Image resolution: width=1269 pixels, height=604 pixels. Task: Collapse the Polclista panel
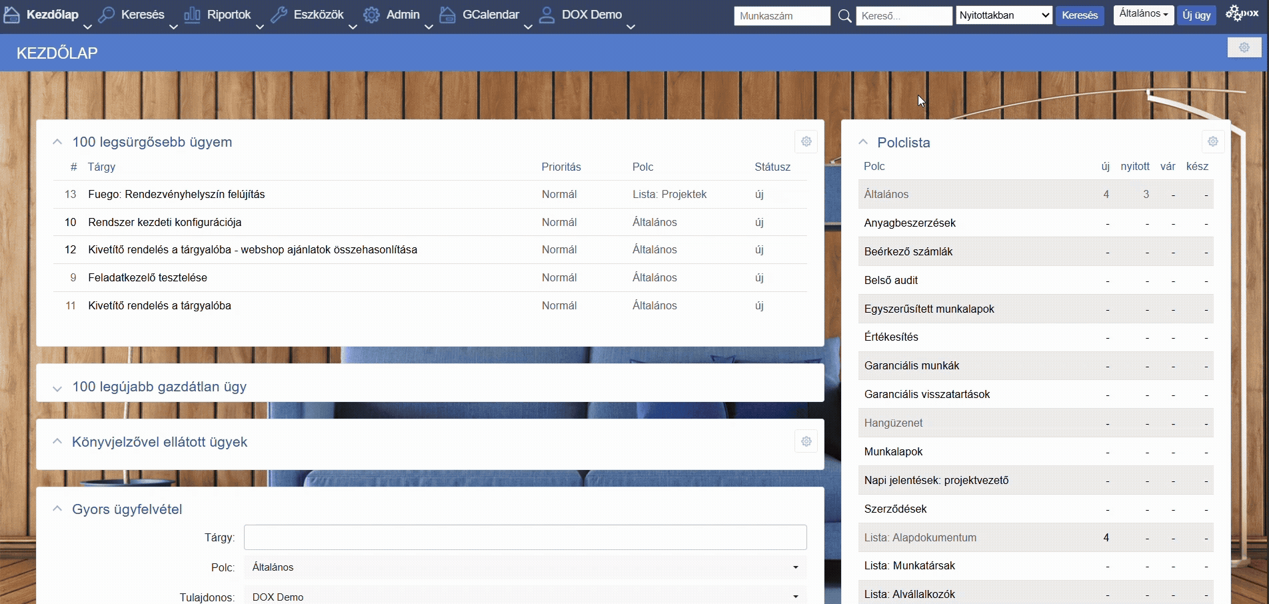pyautogui.click(x=863, y=142)
